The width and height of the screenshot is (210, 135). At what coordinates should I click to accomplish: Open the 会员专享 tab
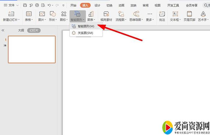click(x=192, y=5)
